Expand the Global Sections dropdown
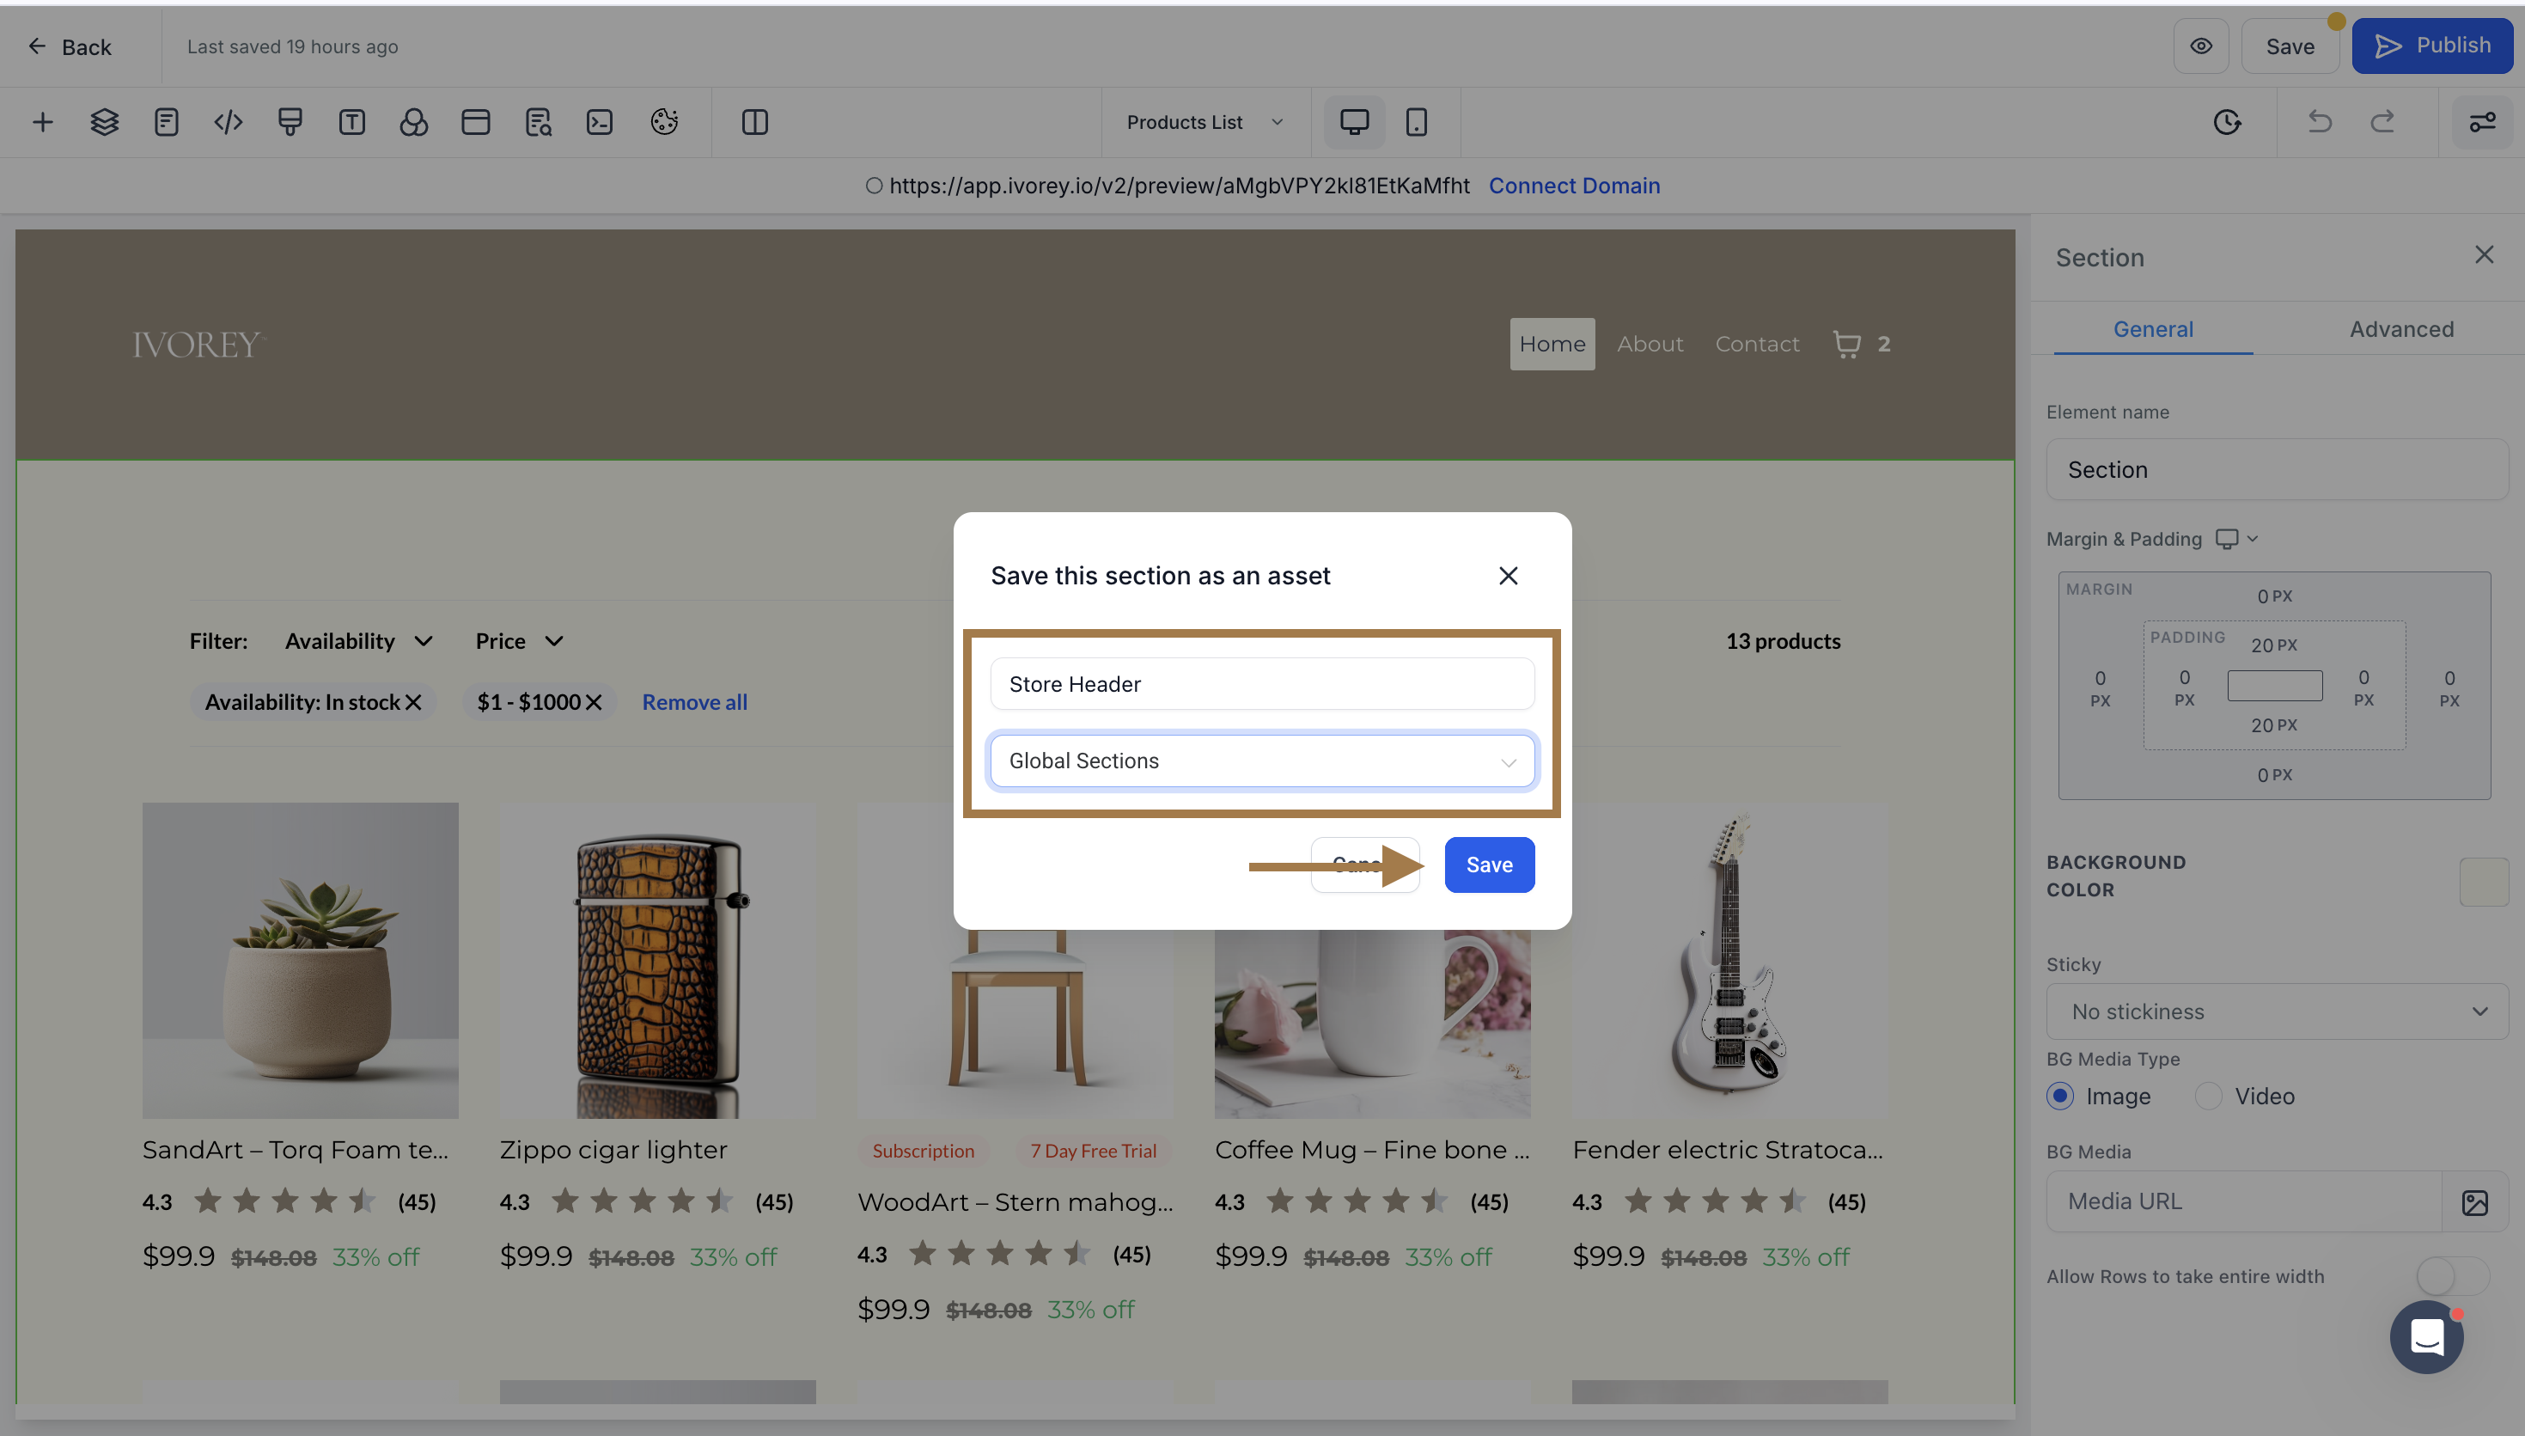This screenshot has height=1436, width=2525. point(1262,761)
